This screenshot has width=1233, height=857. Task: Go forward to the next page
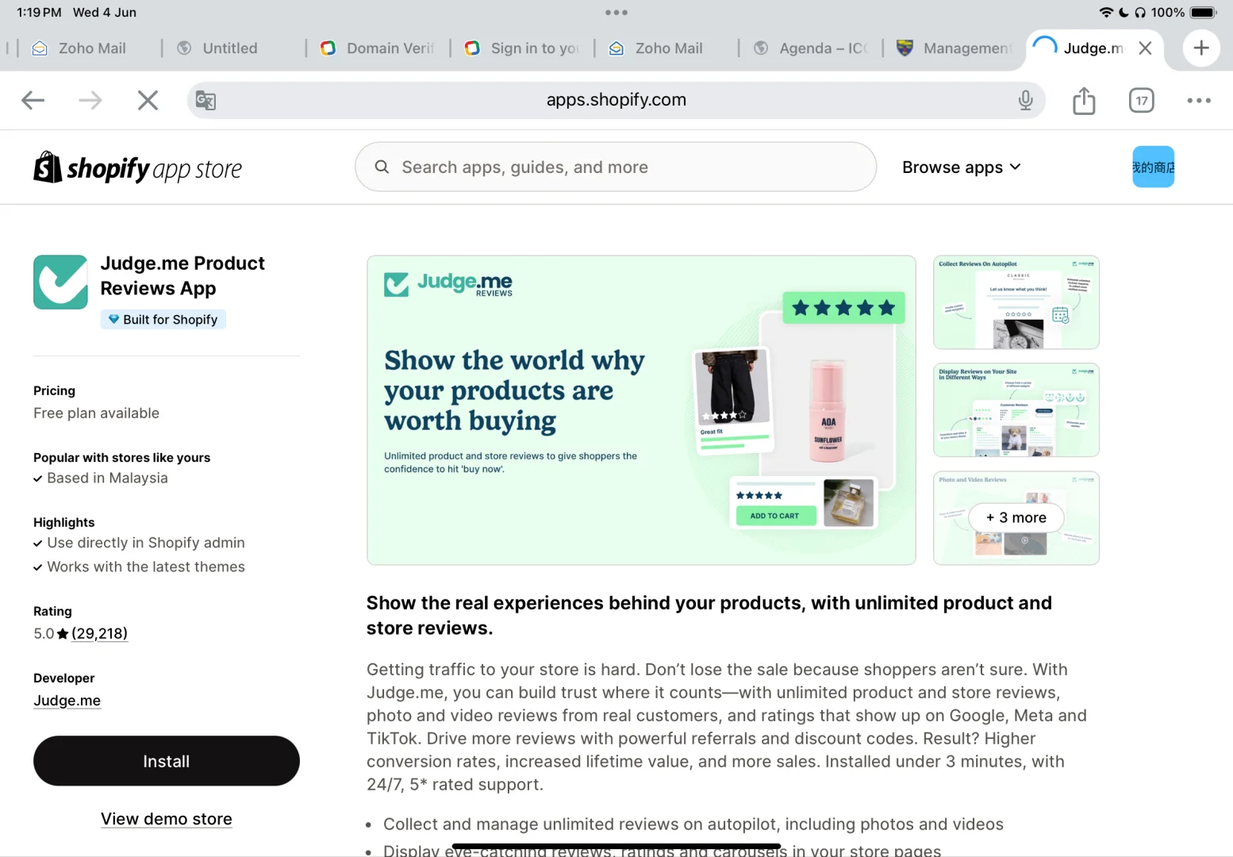(x=90, y=100)
